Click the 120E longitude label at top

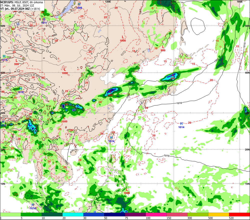click(x=108, y=2)
